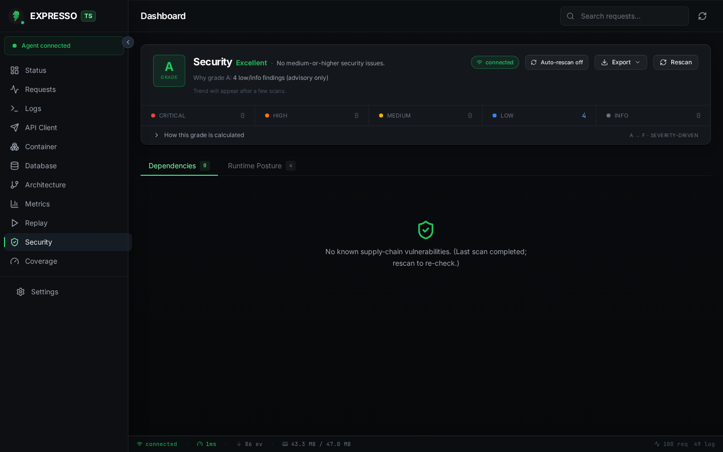
Task: Click the '49 log' status bar entry
Action: (x=704, y=444)
